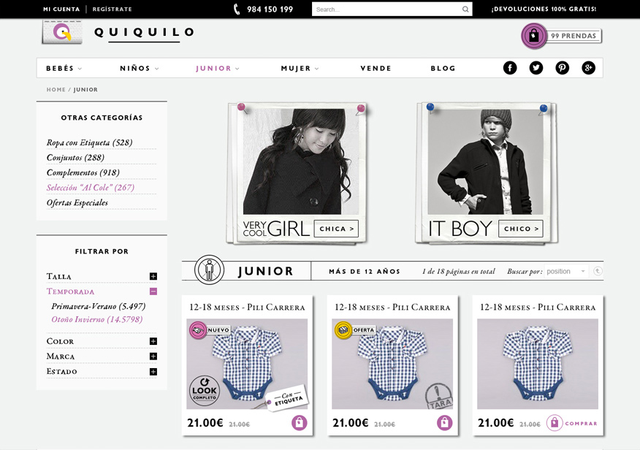
Task: Open the purple shopping bag cart icon
Action: [534, 36]
